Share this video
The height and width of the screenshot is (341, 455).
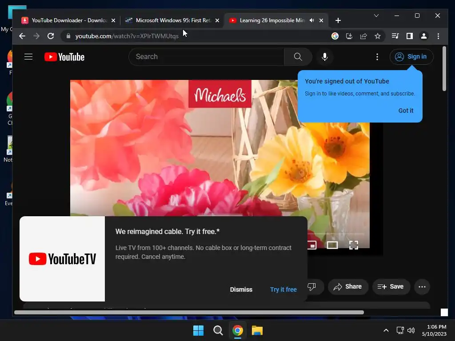point(348,287)
